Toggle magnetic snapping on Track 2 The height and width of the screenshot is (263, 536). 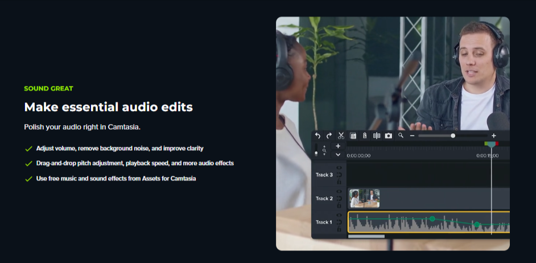tap(339, 198)
